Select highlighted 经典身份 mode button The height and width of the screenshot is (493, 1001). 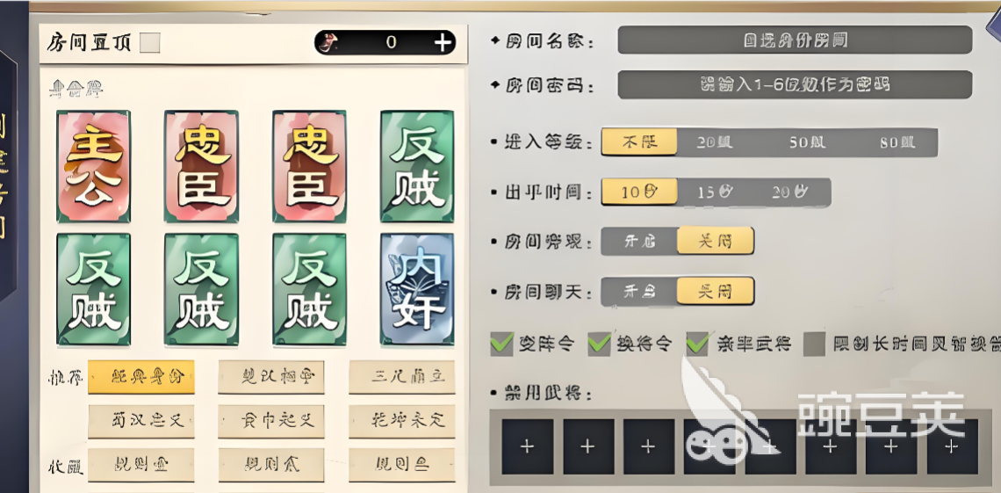tap(141, 377)
